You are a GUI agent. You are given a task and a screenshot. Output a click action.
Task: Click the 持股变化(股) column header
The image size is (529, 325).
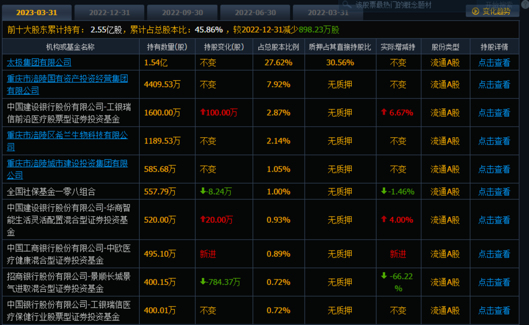[x=224, y=47]
